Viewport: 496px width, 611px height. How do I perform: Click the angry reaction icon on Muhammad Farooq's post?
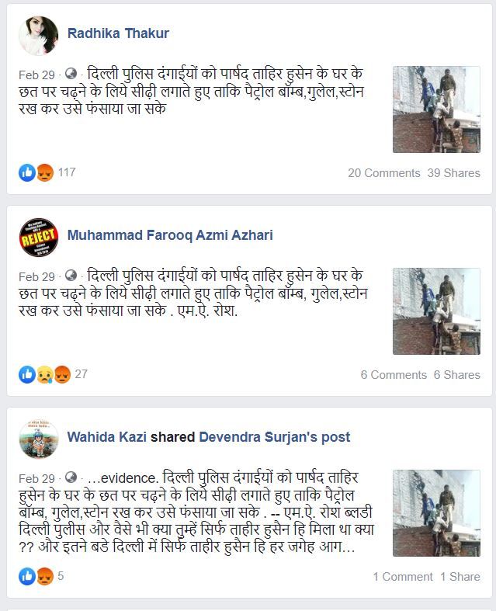[x=62, y=374]
